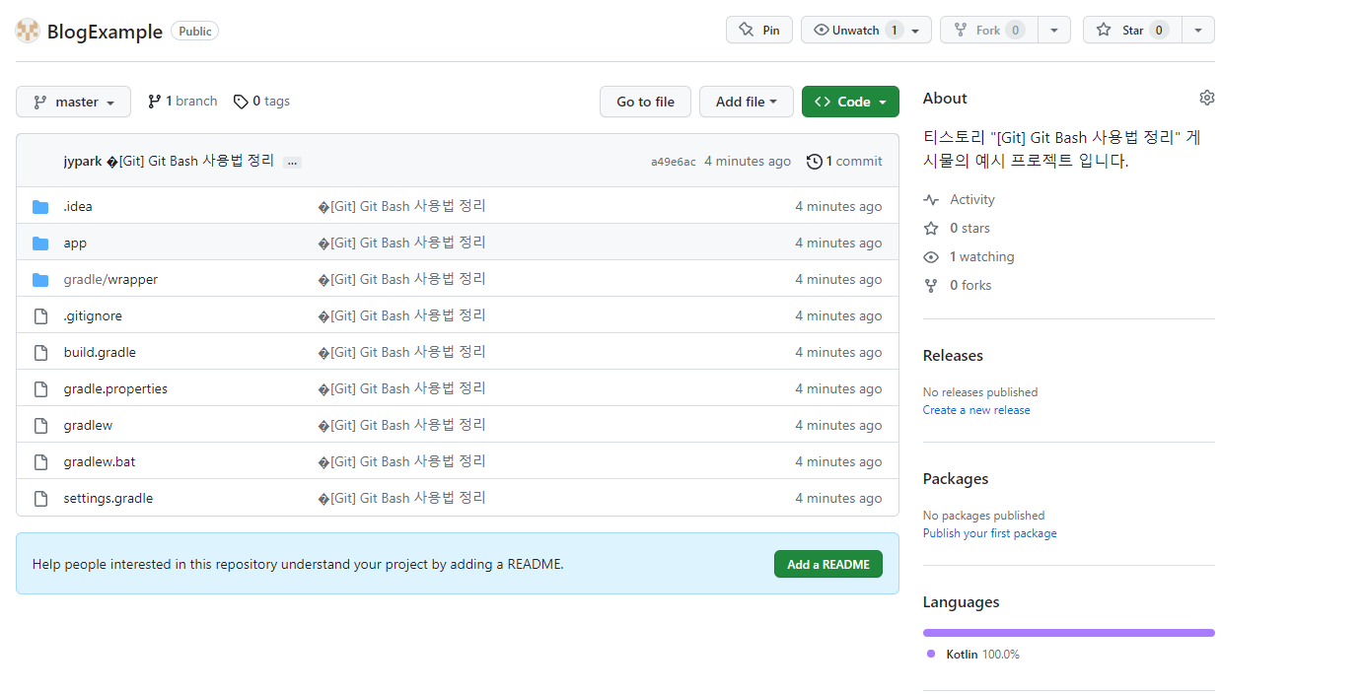
Task: Open the Unwatch notifications dropdown
Action: tap(866, 31)
